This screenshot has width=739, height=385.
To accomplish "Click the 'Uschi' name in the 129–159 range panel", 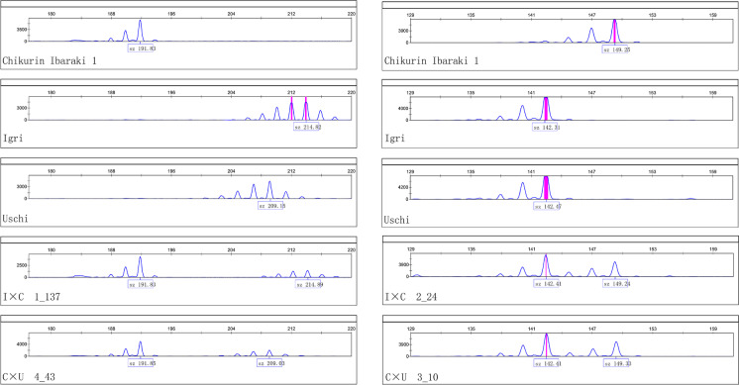I will [x=397, y=220].
